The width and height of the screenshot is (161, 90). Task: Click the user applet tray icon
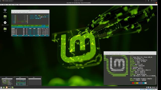(150, 87)
